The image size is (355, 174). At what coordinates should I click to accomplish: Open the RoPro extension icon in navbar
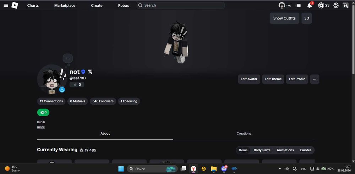(345, 5)
